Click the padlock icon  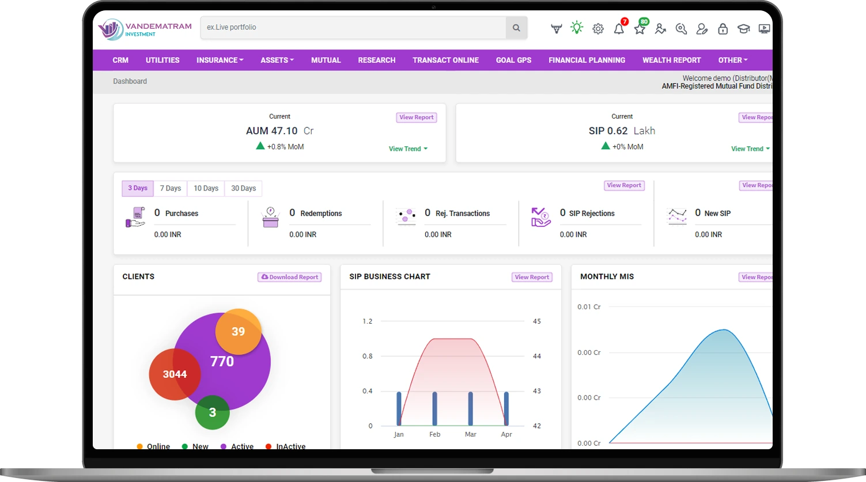tap(723, 29)
